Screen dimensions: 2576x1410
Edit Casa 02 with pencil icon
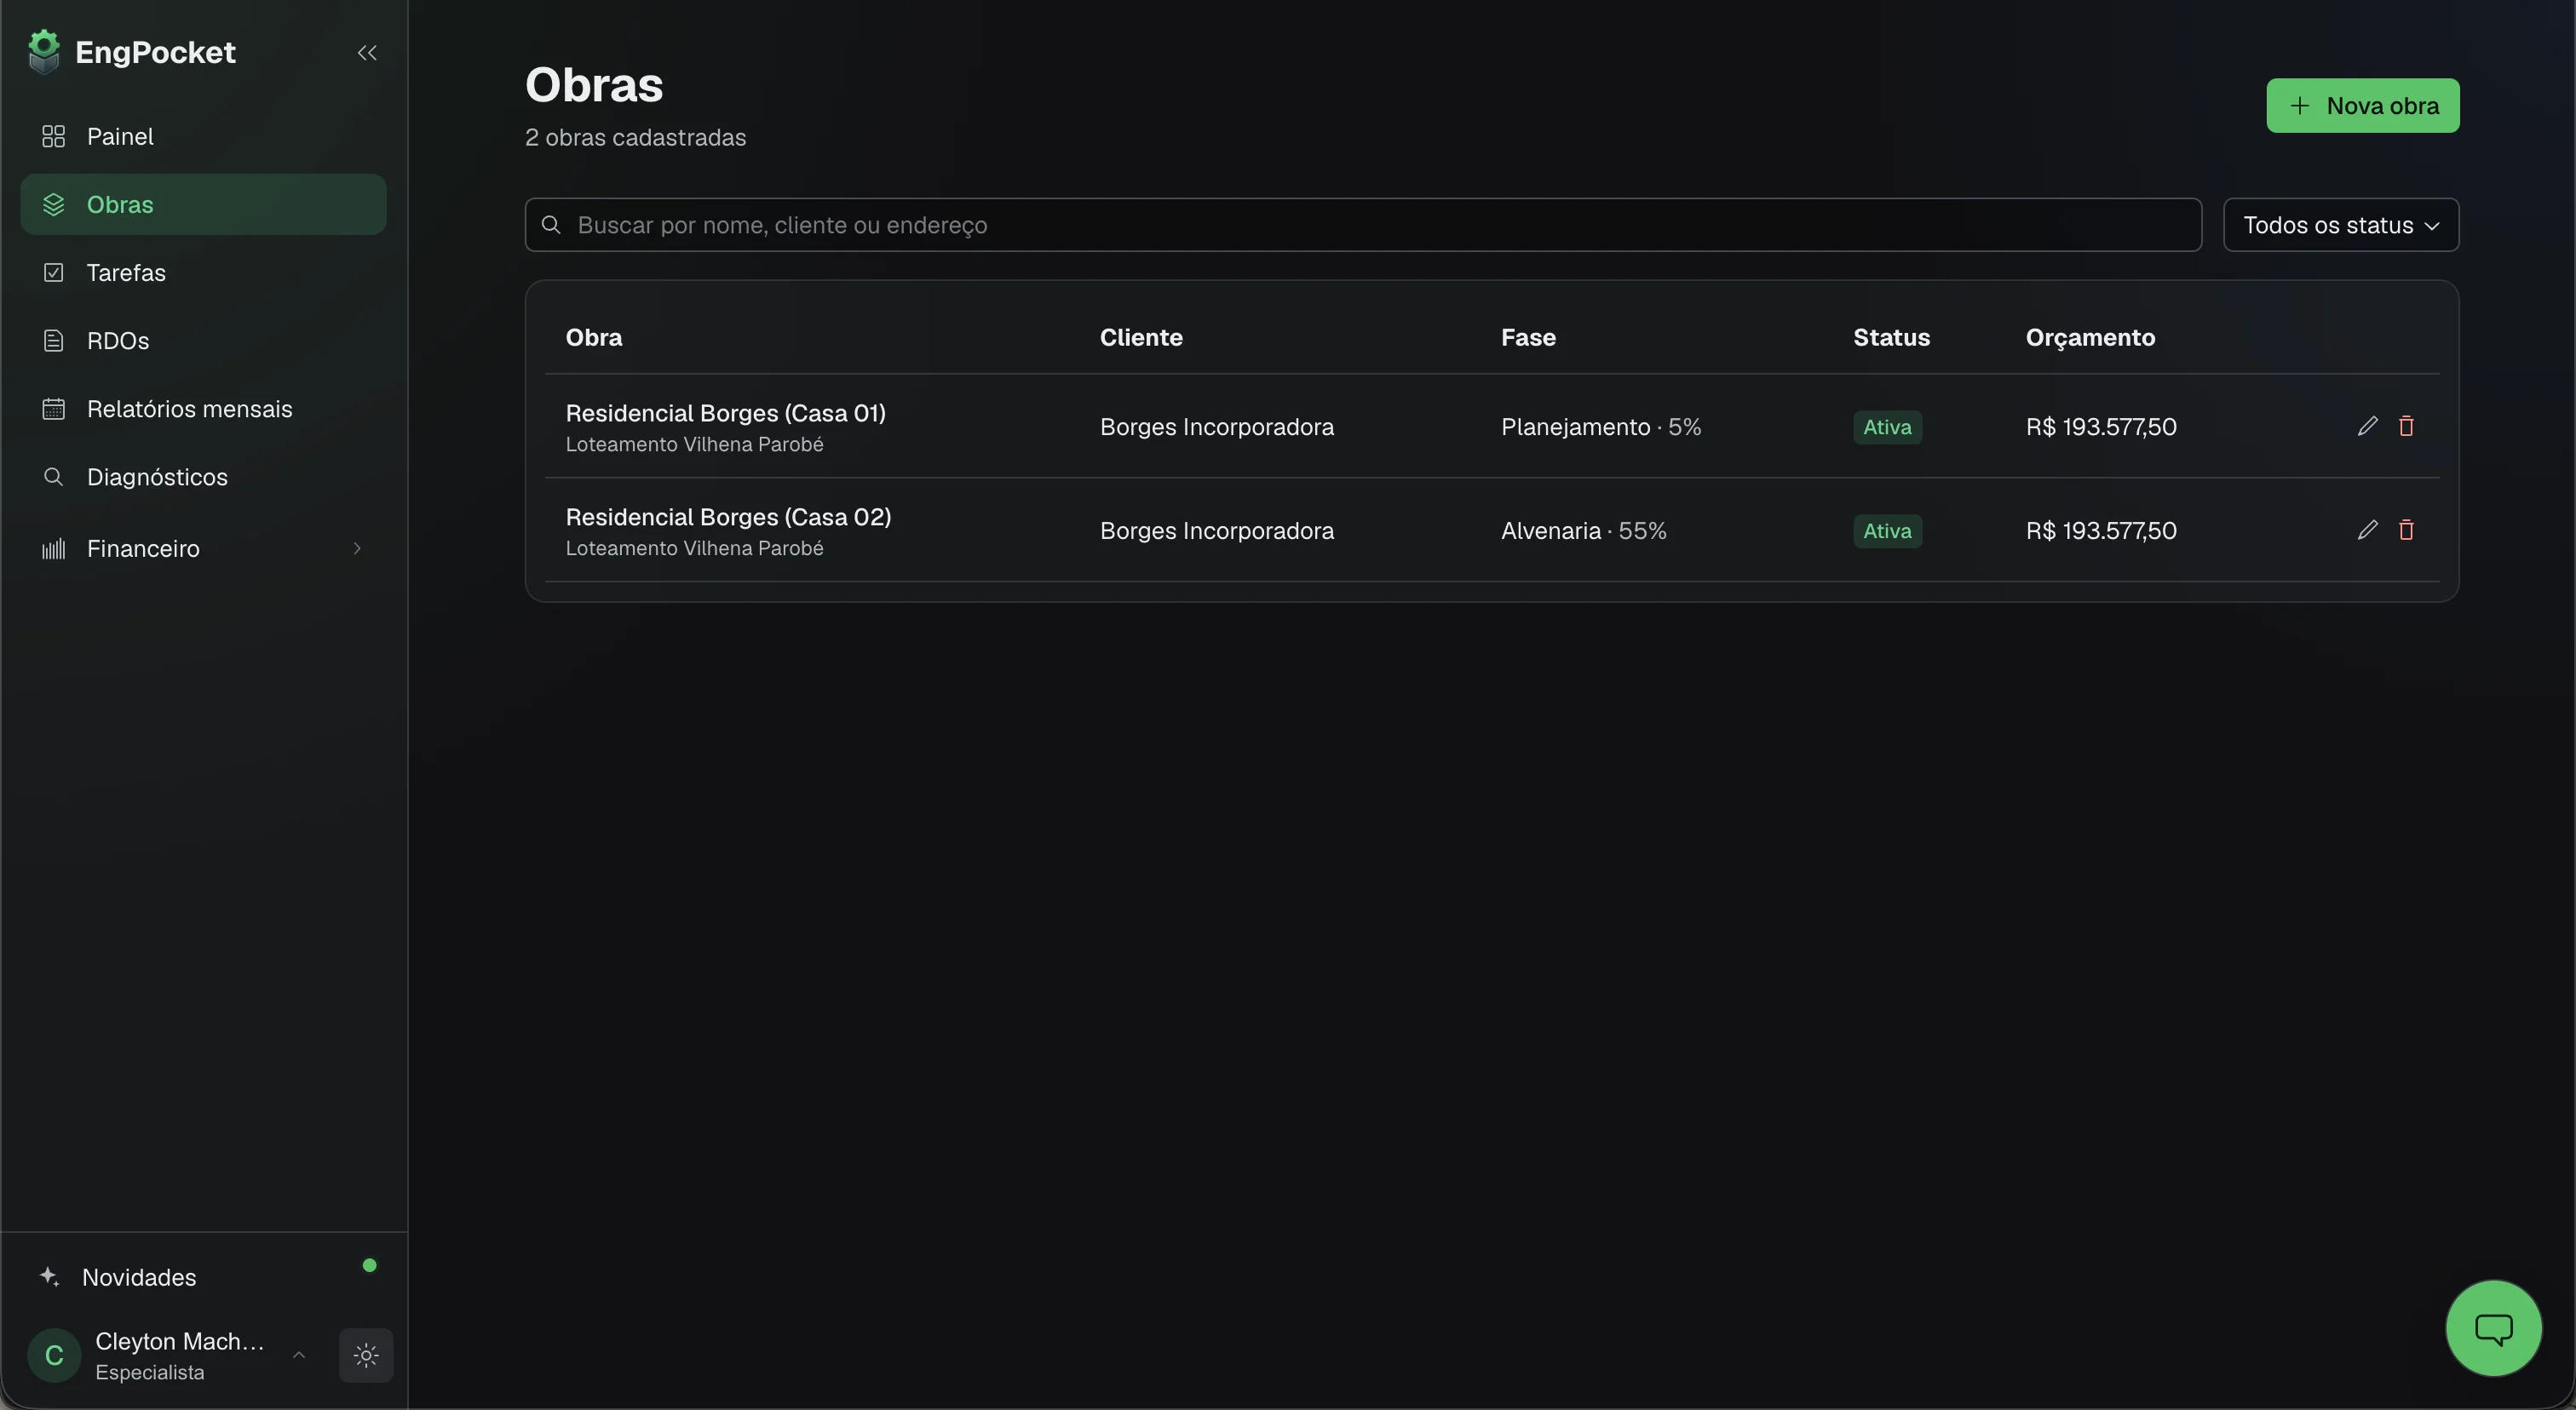2367,530
